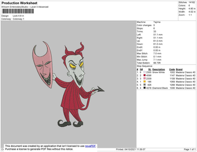Screen dimensions: 197x152
Task: Click the Description column header
Action: [159, 69]
